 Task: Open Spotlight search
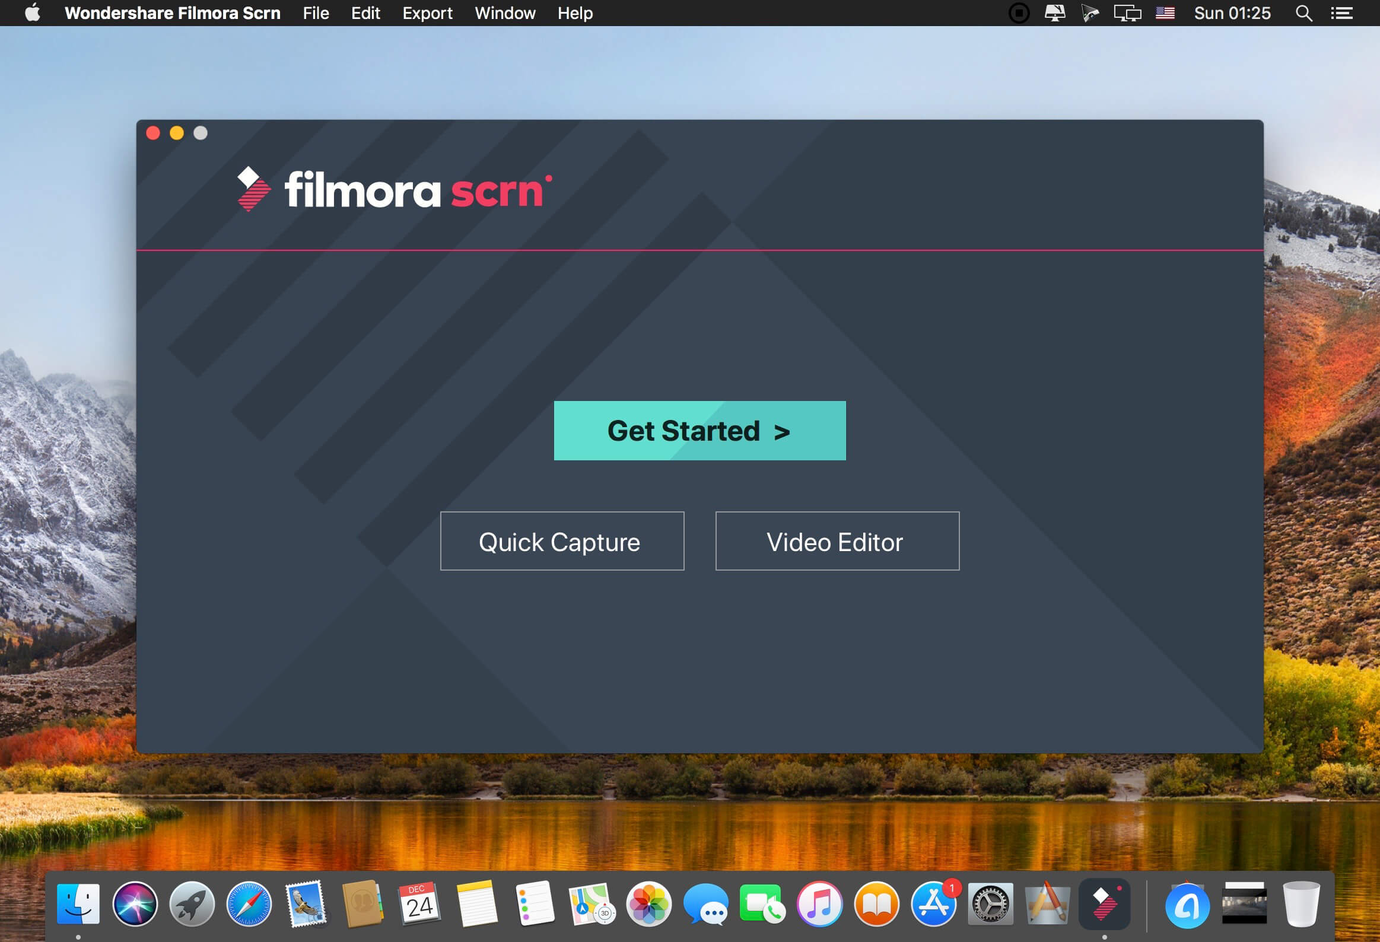point(1304,13)
